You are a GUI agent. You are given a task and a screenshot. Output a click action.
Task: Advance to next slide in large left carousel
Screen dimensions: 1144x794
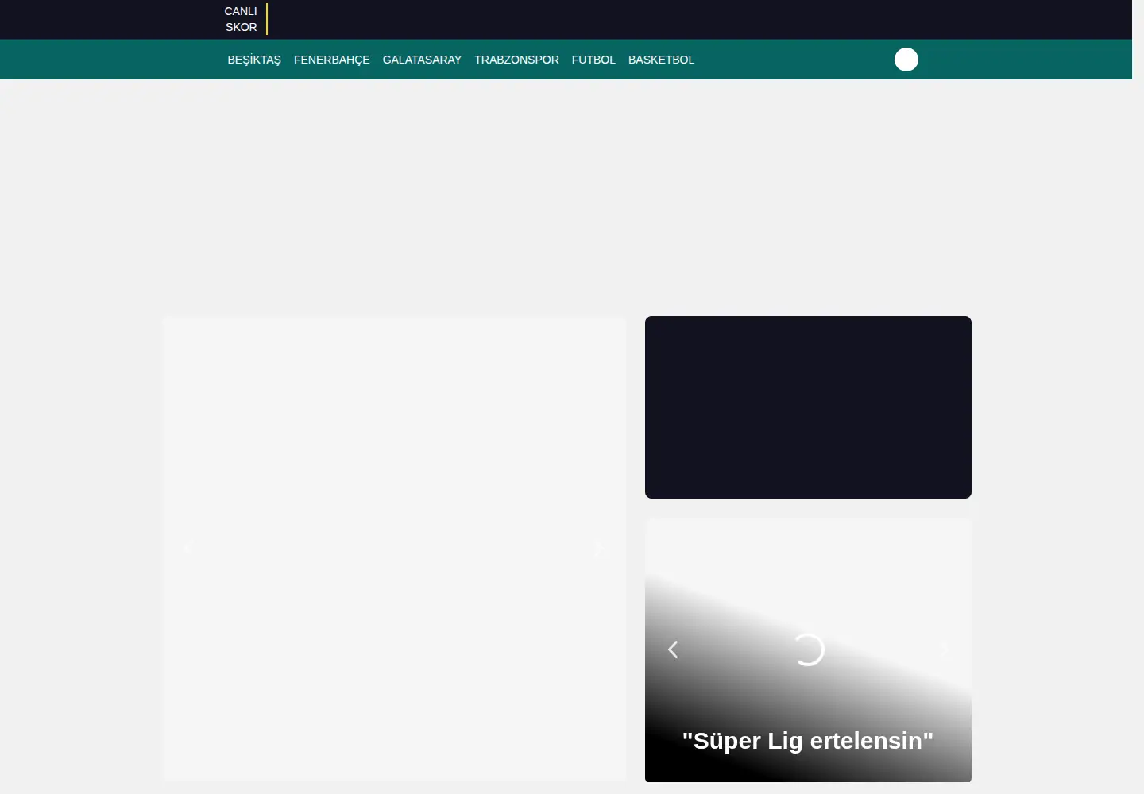600,549
